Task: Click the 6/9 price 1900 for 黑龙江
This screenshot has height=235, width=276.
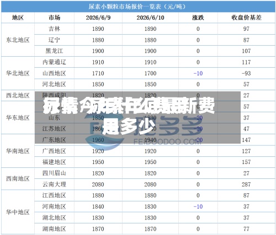Action: point(98,51)
